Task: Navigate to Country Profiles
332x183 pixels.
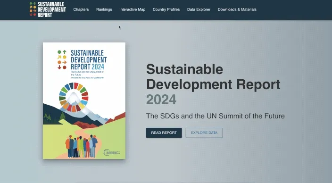Action: (166, 9)
